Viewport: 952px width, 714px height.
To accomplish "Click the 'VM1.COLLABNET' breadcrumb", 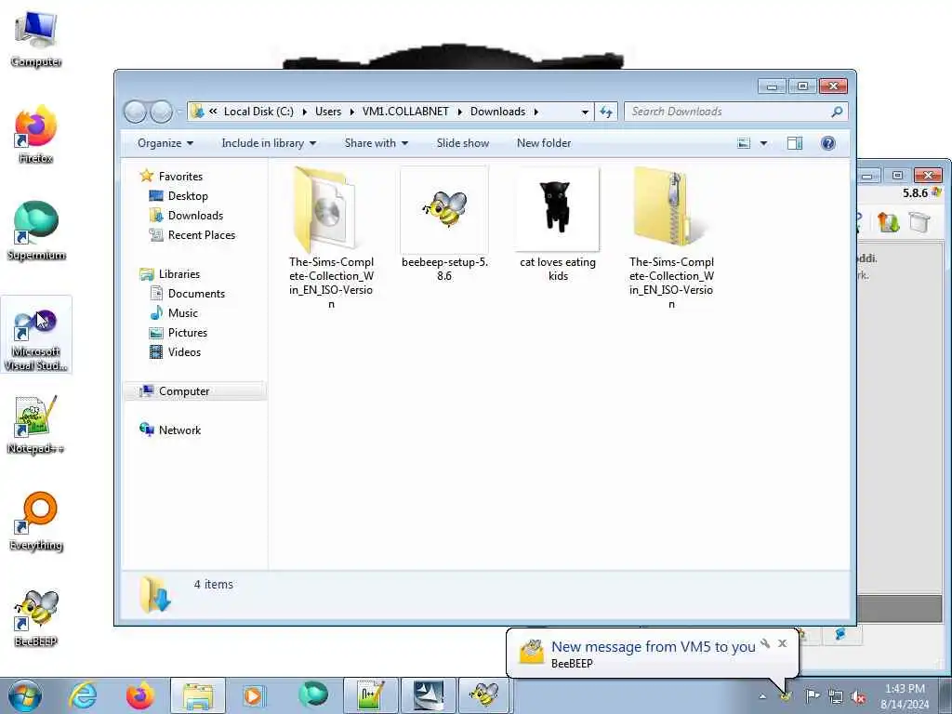I will pyautogui.click(x=405, y=112).
